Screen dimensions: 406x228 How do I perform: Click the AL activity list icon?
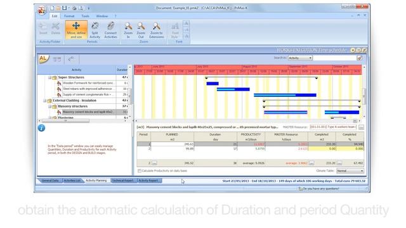click(x=43, y=59)
